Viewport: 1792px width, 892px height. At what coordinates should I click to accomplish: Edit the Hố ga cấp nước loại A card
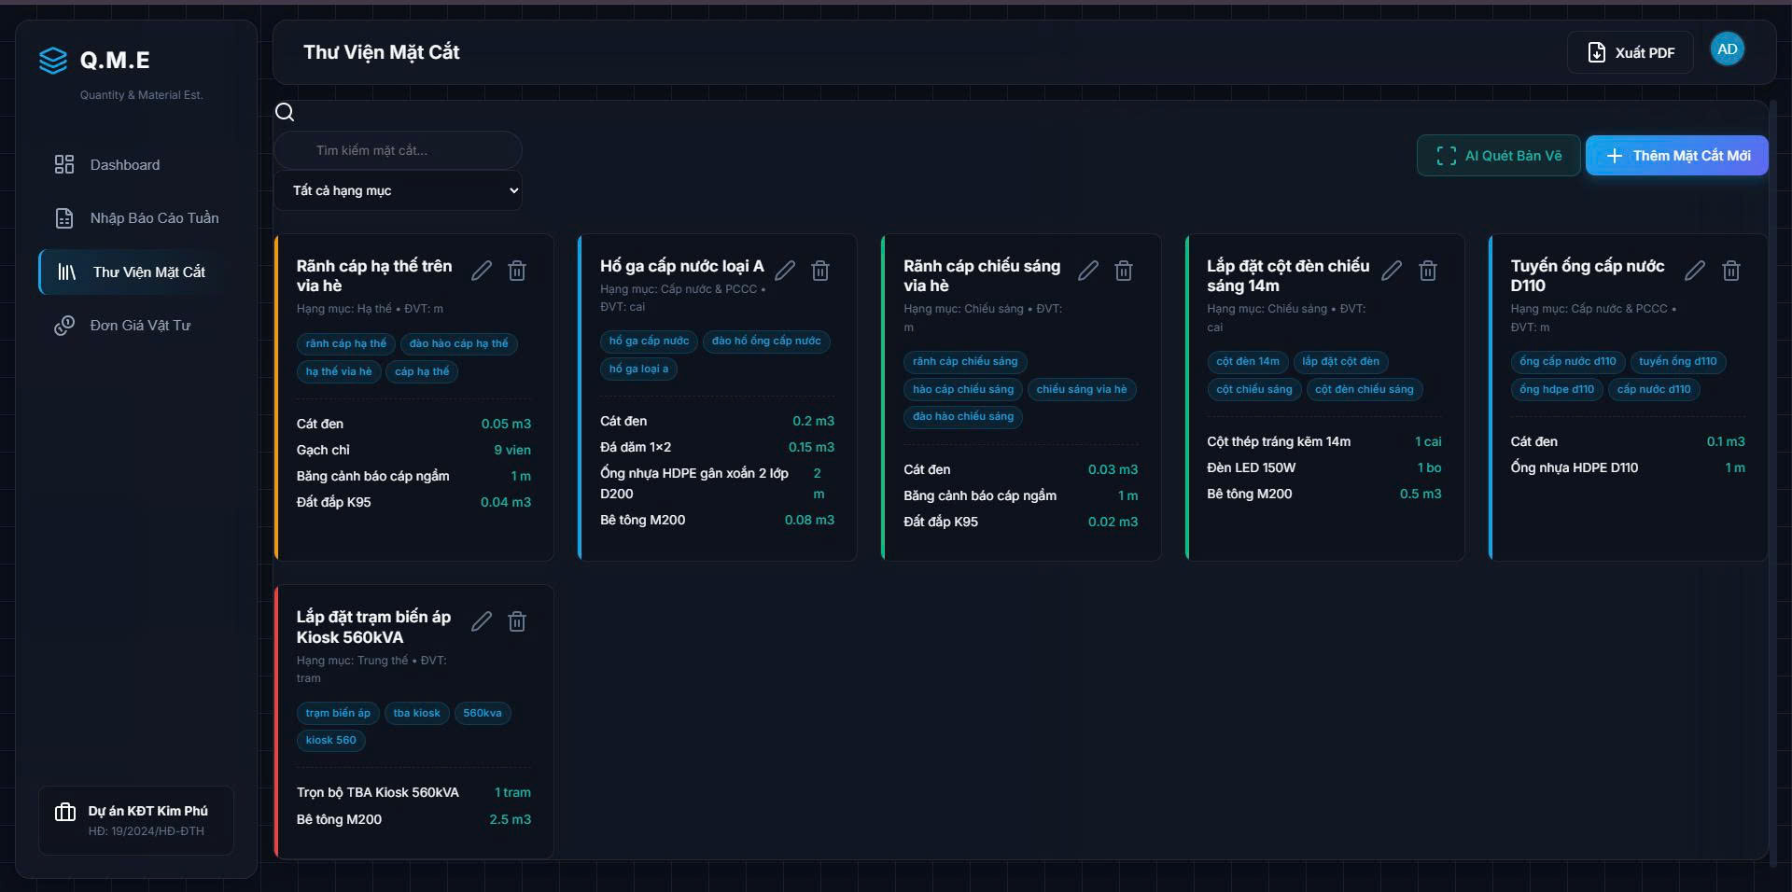[785, 271]
